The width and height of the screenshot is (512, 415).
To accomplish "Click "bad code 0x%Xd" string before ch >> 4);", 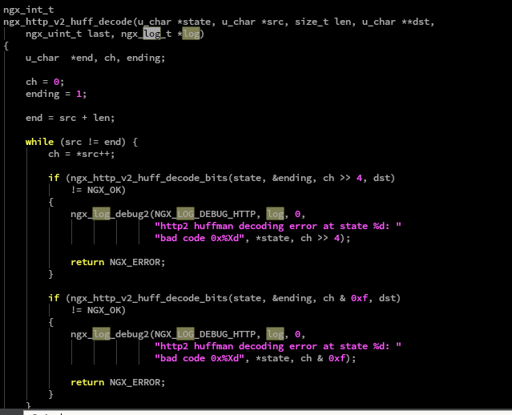I will pyautogui.click(x=200, y=238).
